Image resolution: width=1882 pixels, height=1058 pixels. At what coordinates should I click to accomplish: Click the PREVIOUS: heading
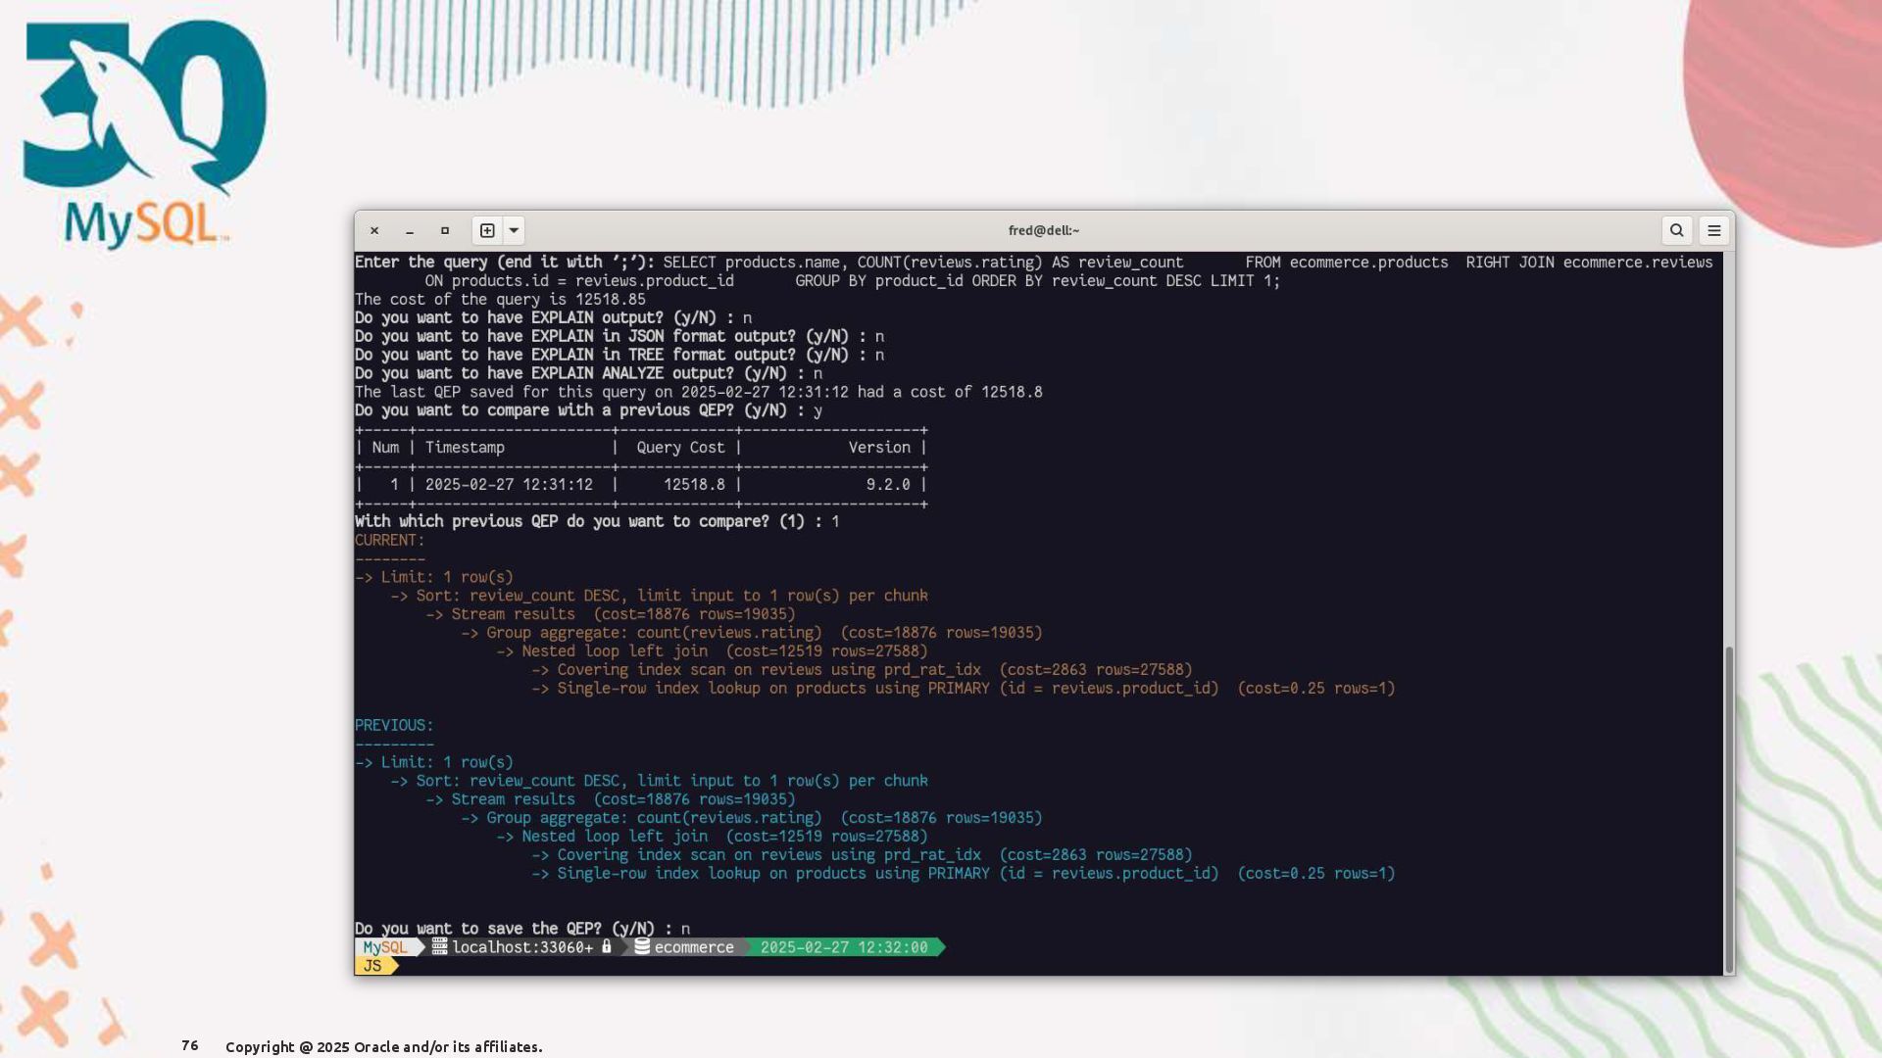click(394, 726)
